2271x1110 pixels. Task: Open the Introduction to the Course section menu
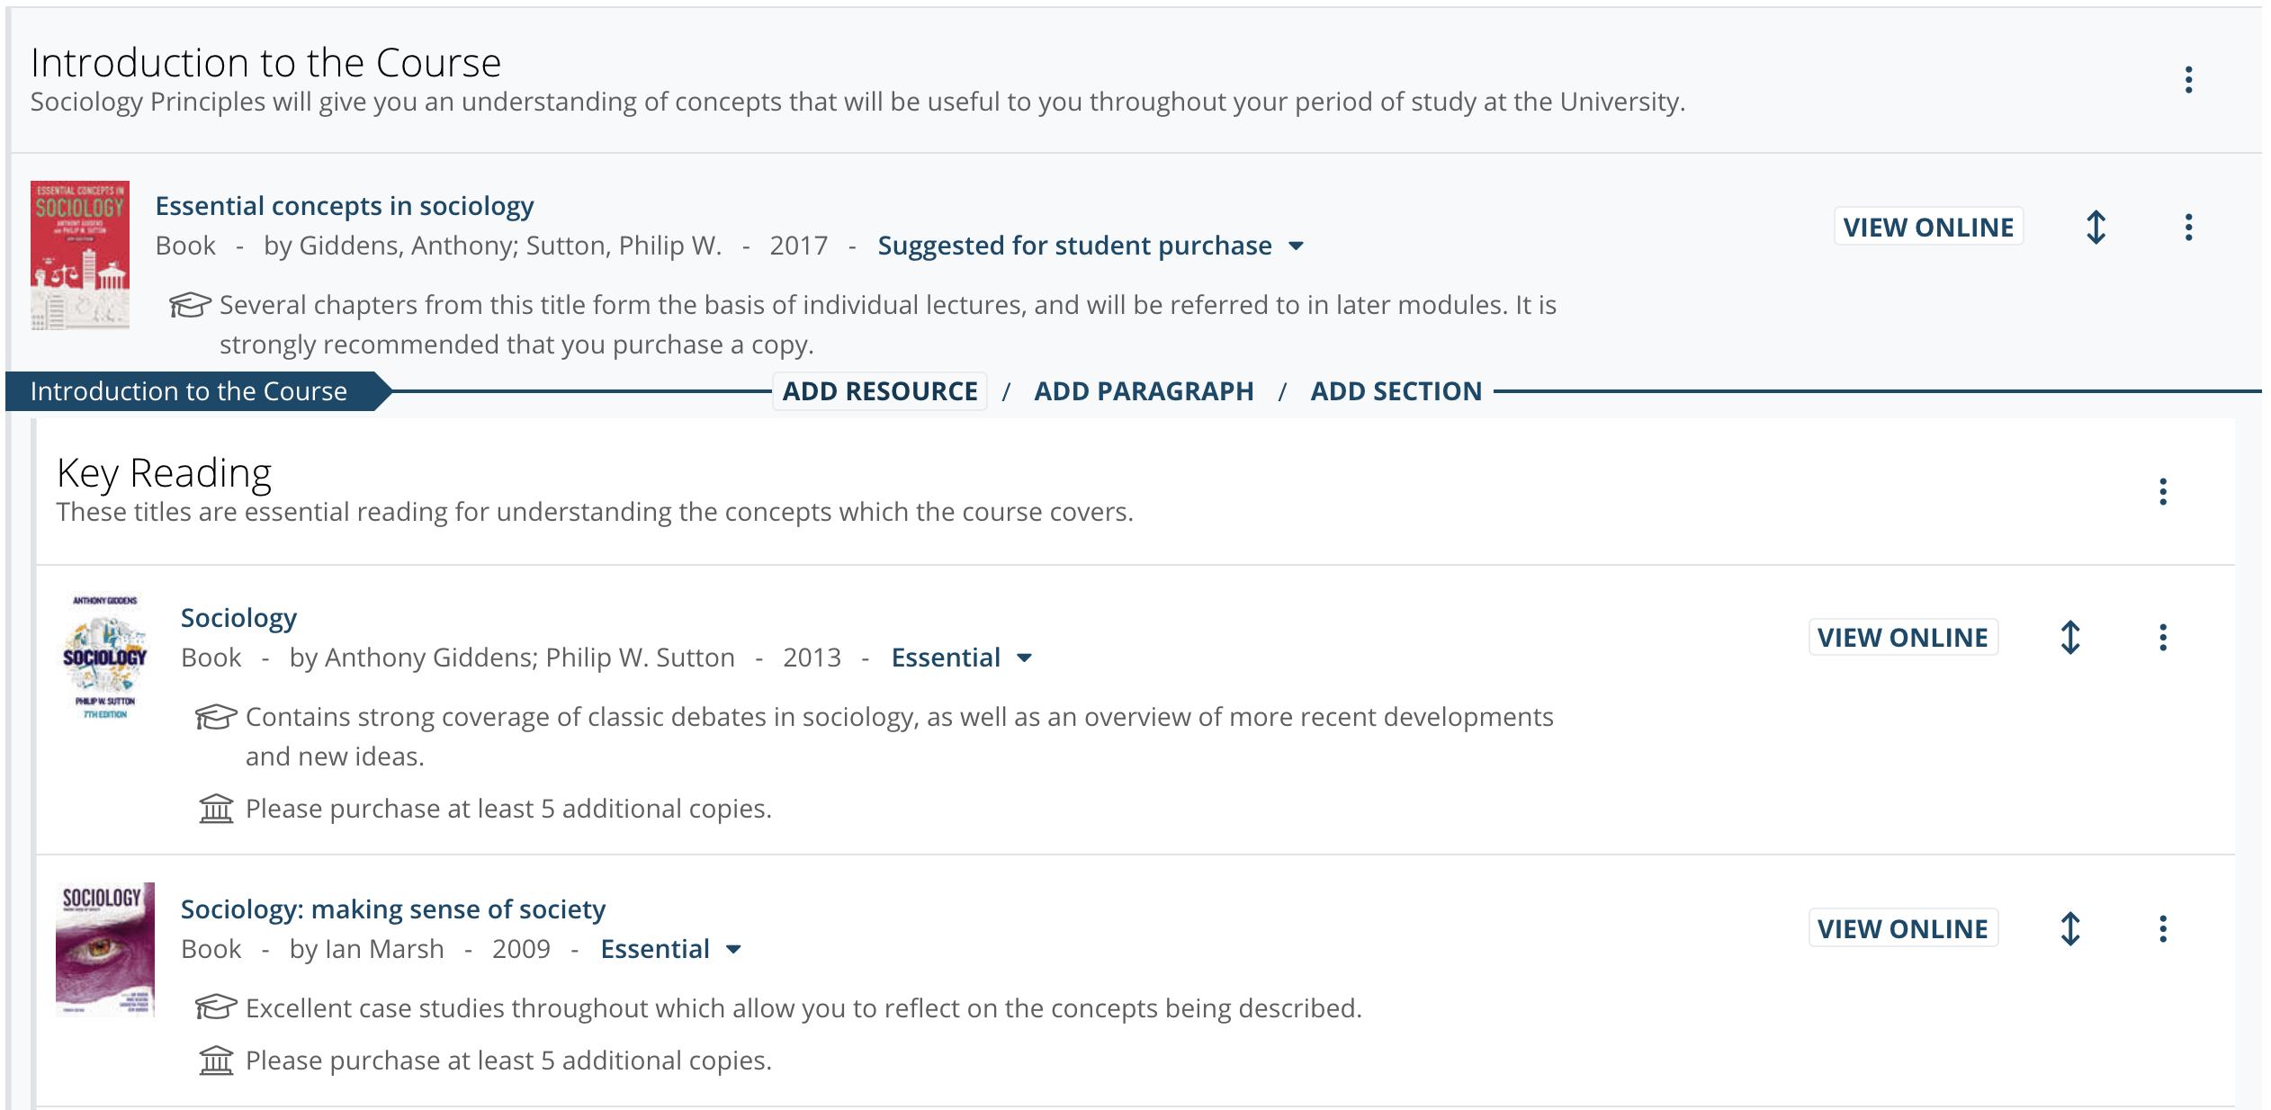(2188, 80)
